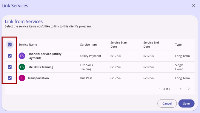Click the FS purple avatar icon
The height and width of the screenshot is (113, 200).
click(x=22, y=56)
